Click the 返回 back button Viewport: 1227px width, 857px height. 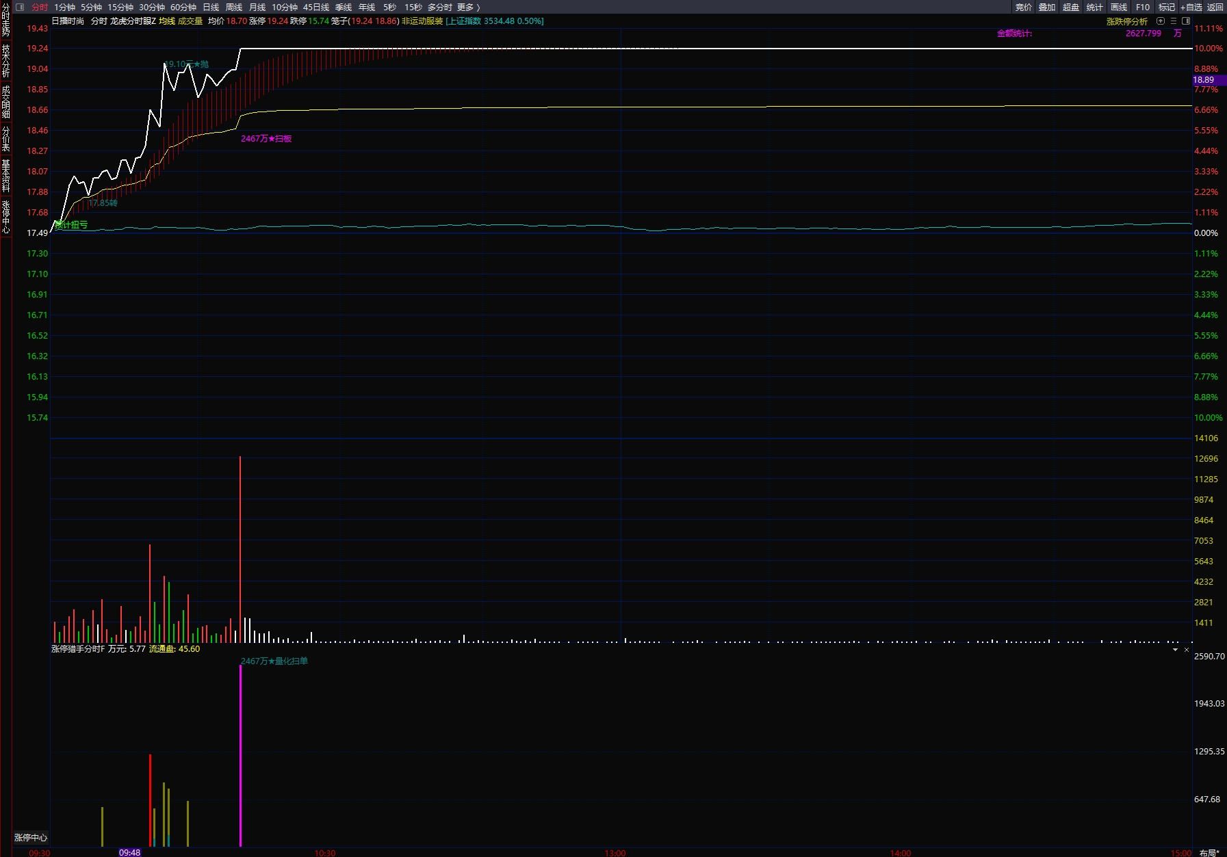(x=1215, y=8)
